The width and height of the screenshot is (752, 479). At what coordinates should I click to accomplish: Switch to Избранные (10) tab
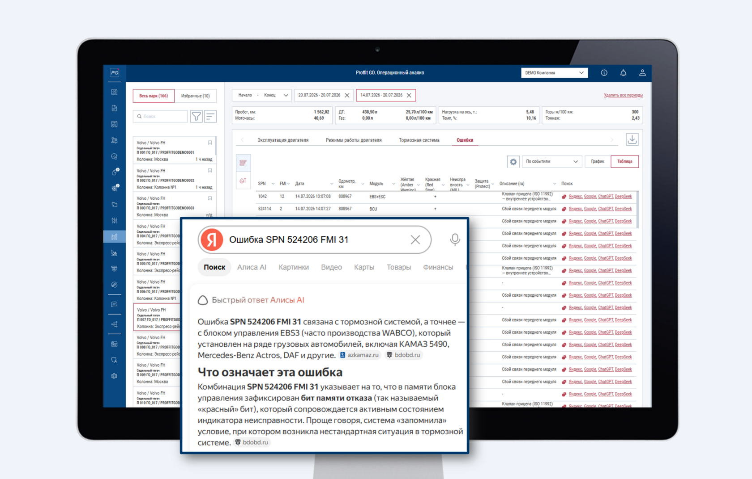click(195, 96)
